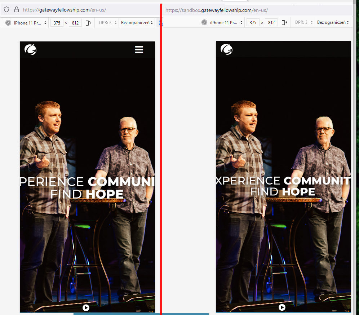
Task: Toggle touch simulation icon in left toolbar
Action: [x=161, y=23]
